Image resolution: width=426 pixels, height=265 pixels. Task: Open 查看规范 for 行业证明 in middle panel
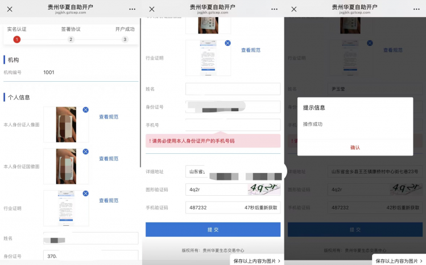[251, 50]
